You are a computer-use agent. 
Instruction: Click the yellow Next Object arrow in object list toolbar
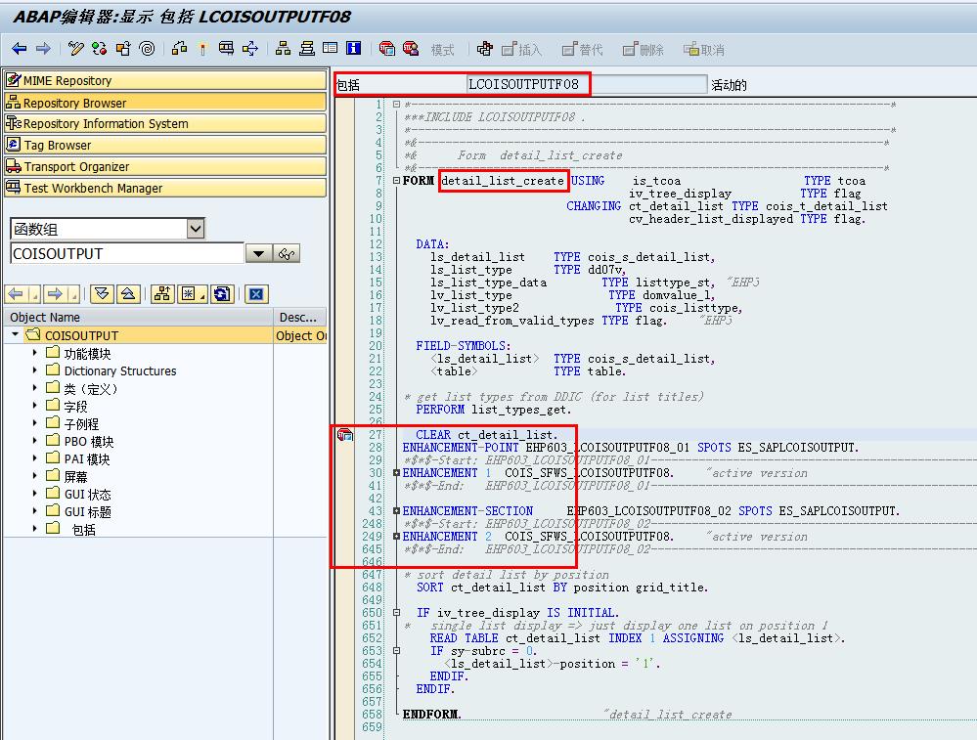55,294
